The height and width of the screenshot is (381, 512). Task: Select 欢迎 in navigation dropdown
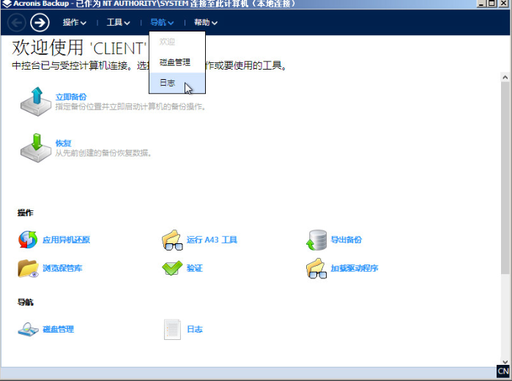[x=177, y=42]
